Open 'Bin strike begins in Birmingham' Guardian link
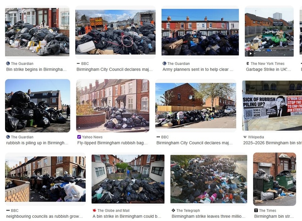Screen dimensions: 302x221 [36, 69]
